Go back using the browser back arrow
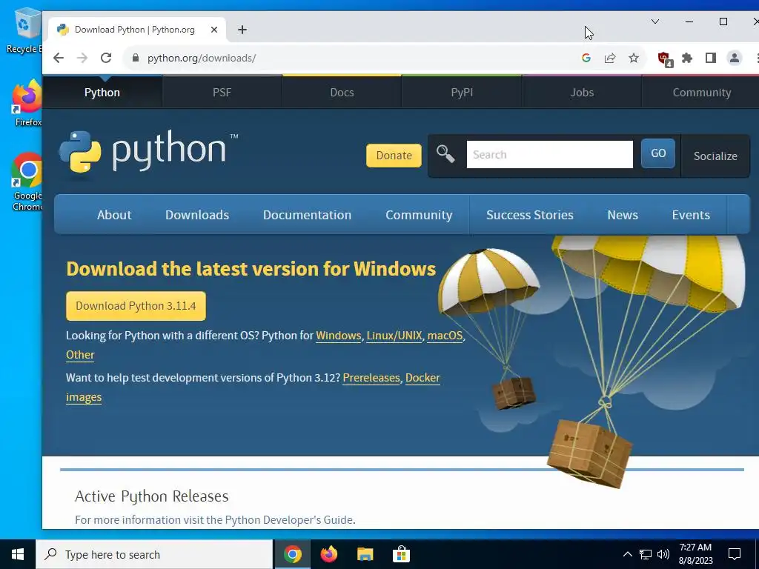This screenshot has height=569, width=759. 59,58
